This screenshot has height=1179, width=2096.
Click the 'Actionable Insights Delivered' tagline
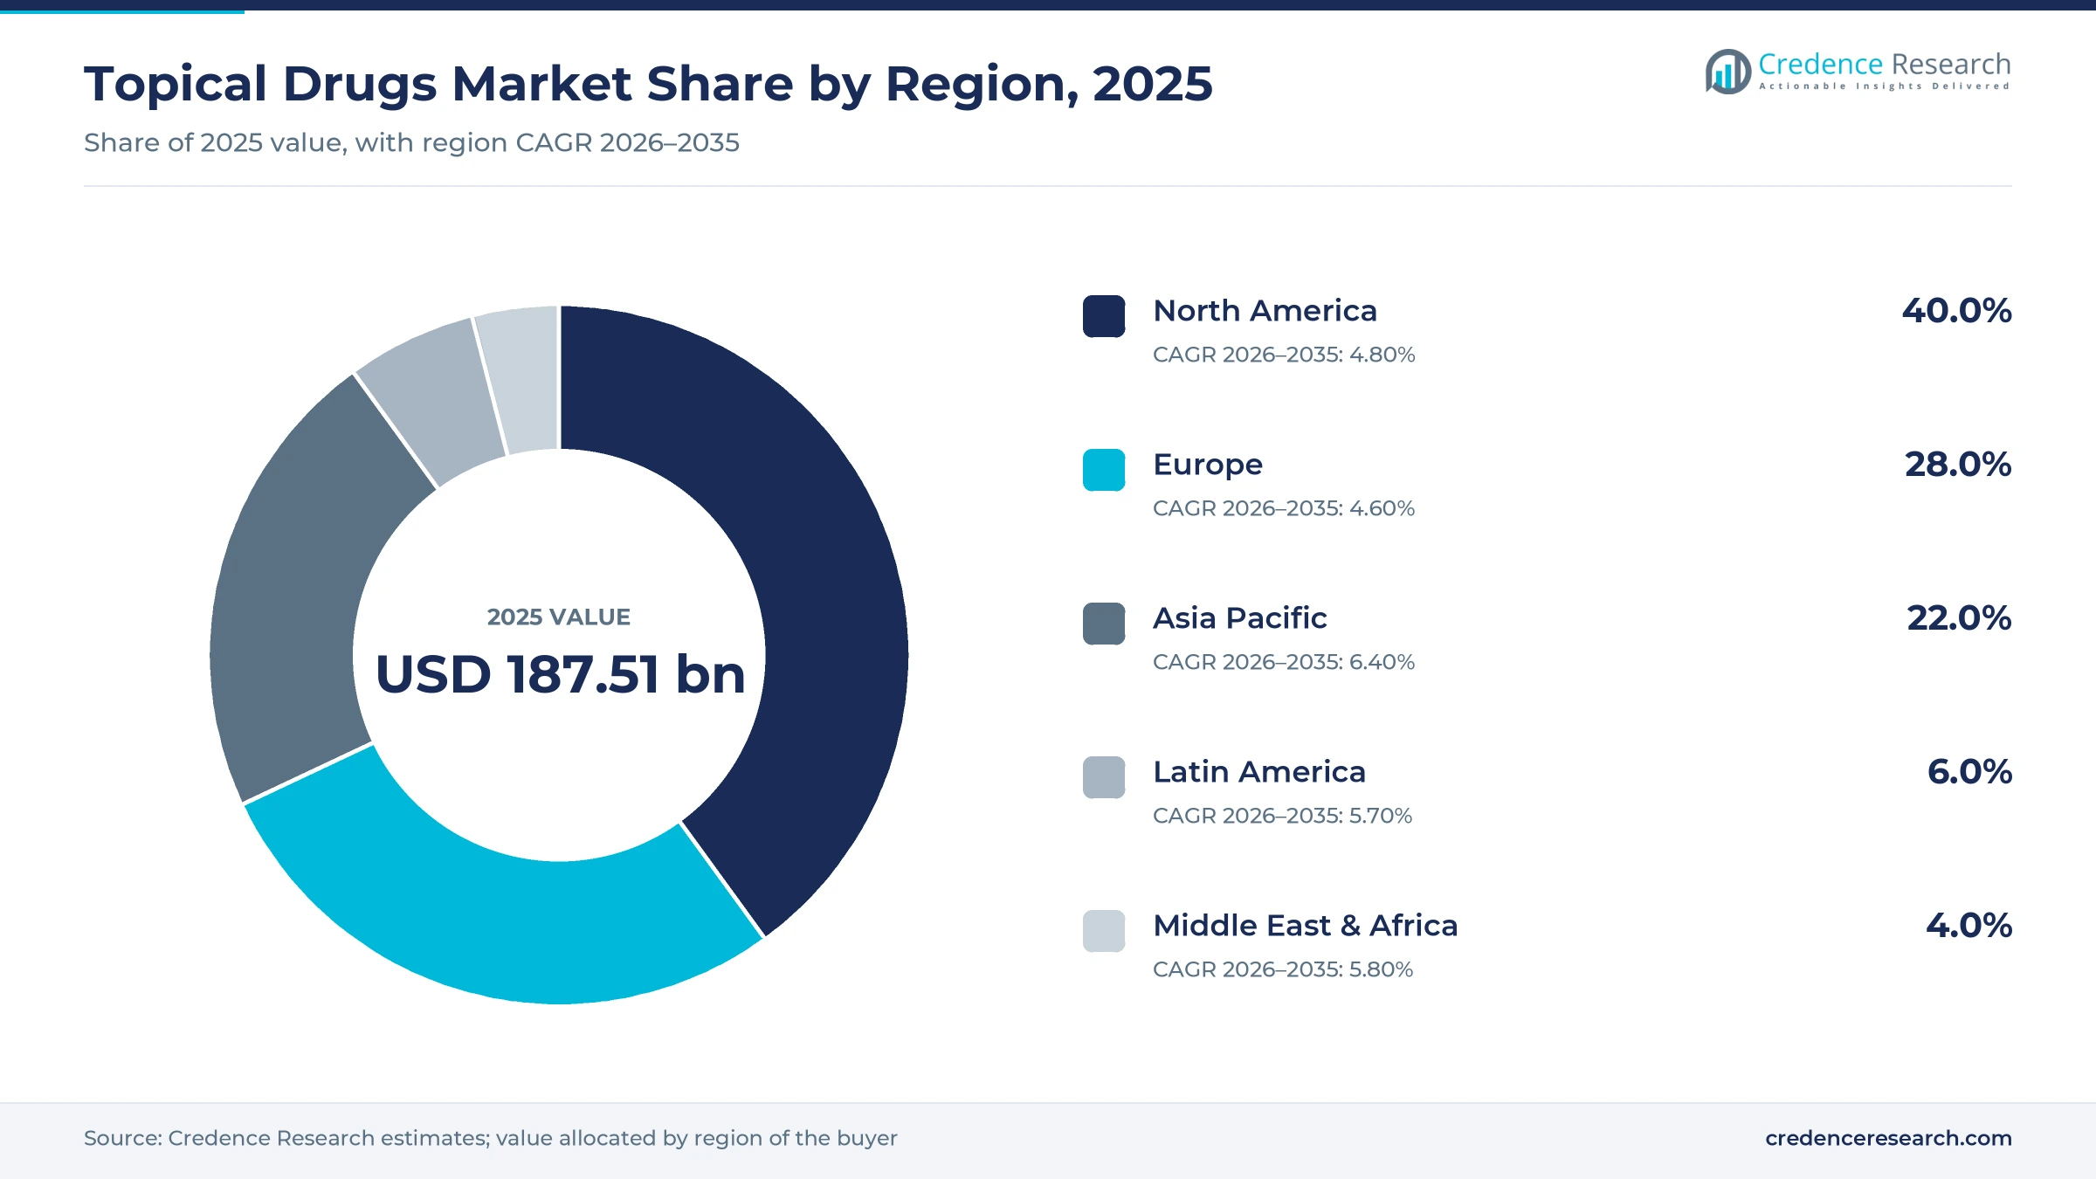click(1885, 86)
